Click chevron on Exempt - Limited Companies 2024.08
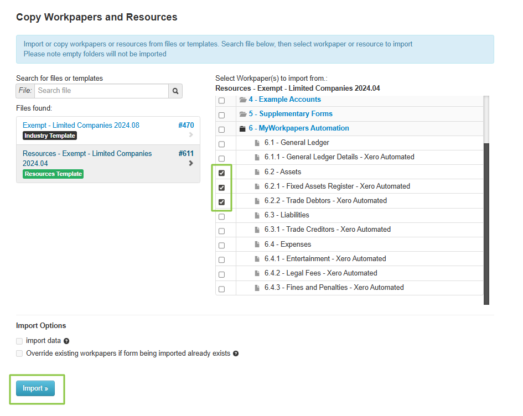 pyautogui.click(x=191, y=134)
